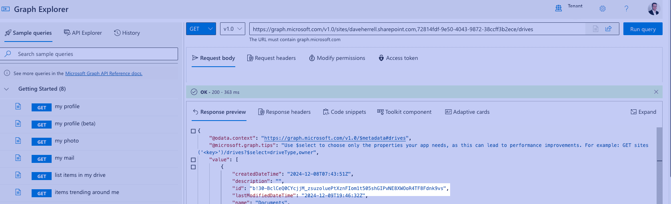Collapse the Getting Started (8) group
The image size is (671, 204).
tap(7, 89)
